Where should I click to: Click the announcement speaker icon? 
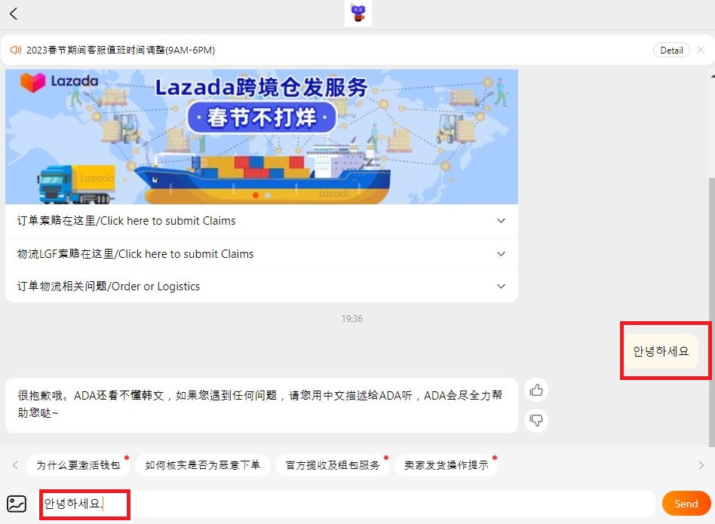click(16, 50)
